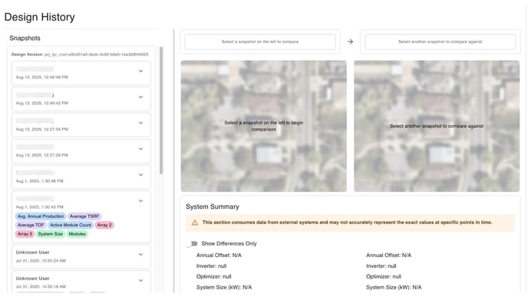Expand snapshot dated Aug 1, 2025, 1:30:48 PM

coord(140,175)
